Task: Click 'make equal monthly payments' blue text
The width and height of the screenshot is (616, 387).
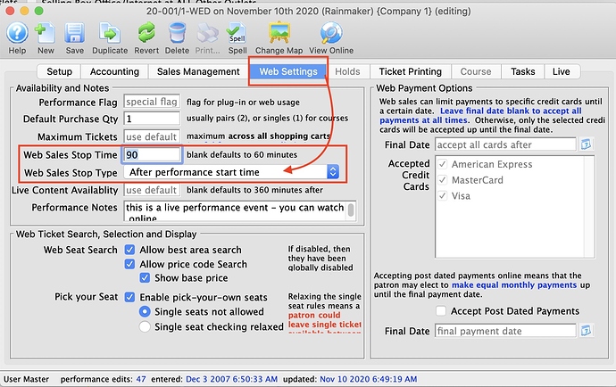Action: (x=514, y=285)
